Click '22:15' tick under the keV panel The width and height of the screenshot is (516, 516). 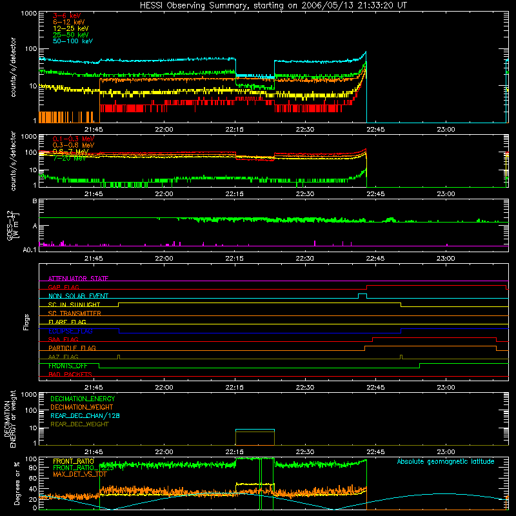coord(235,130)
